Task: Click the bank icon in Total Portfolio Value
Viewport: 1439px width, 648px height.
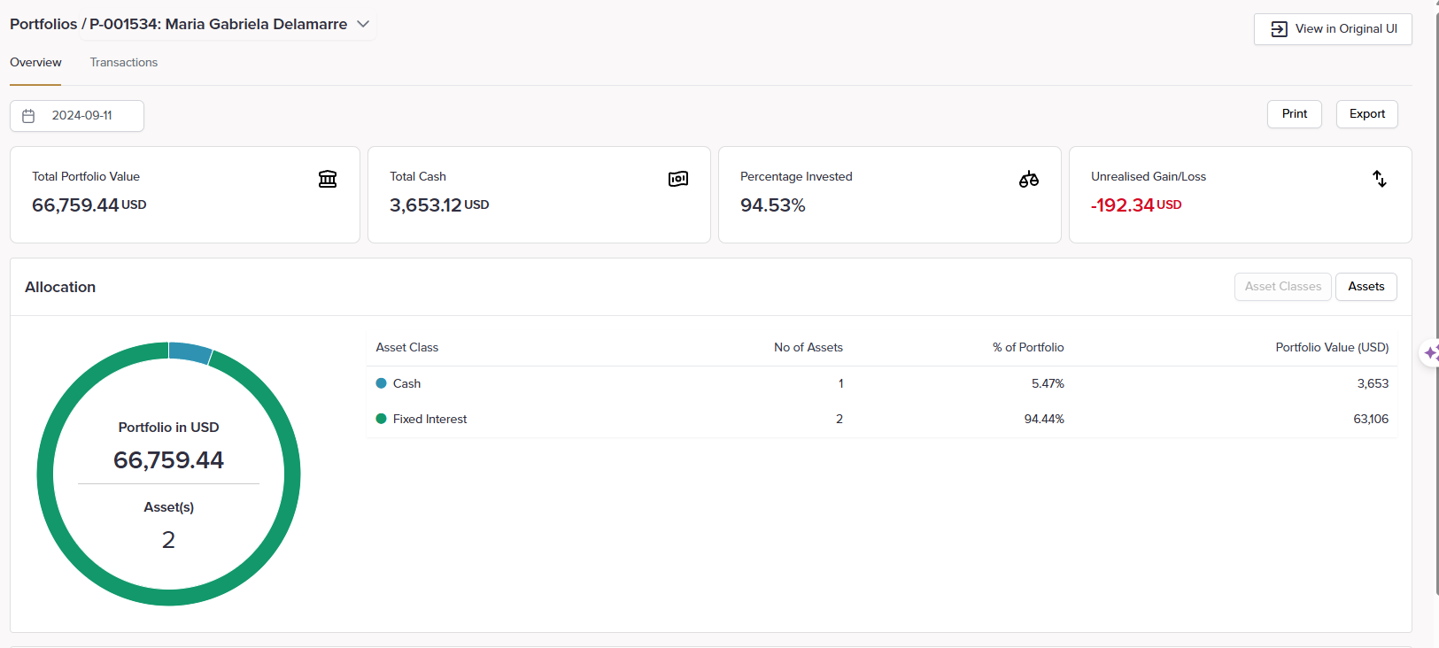Action: tap(328, 179)
